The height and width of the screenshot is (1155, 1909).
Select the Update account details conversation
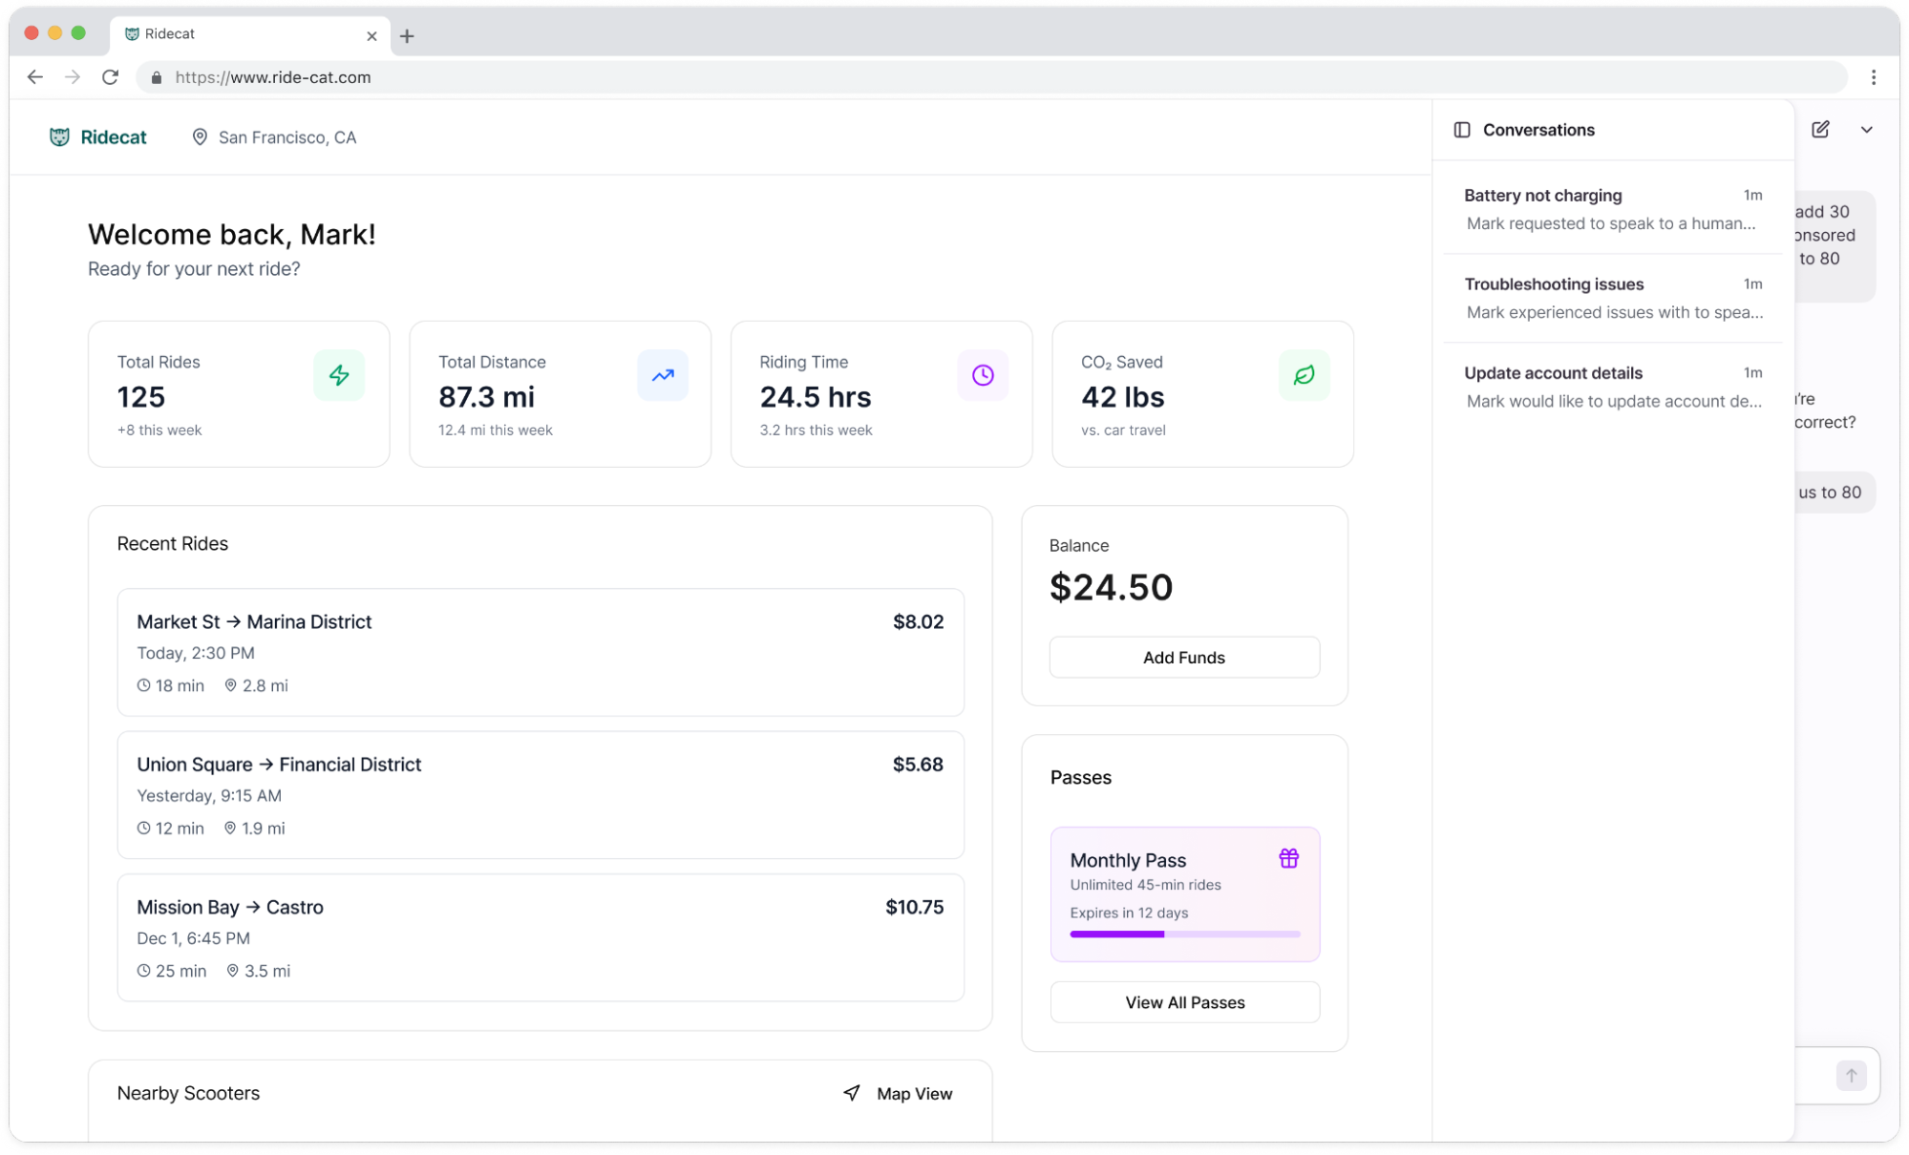click(x=1612, y=387)
